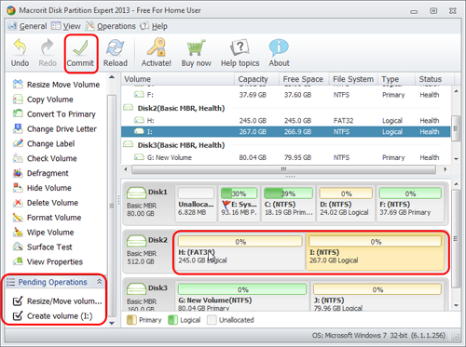This screenshot has height=347, width=466.
Task: Sort by Volume column header
Action: 178,79
